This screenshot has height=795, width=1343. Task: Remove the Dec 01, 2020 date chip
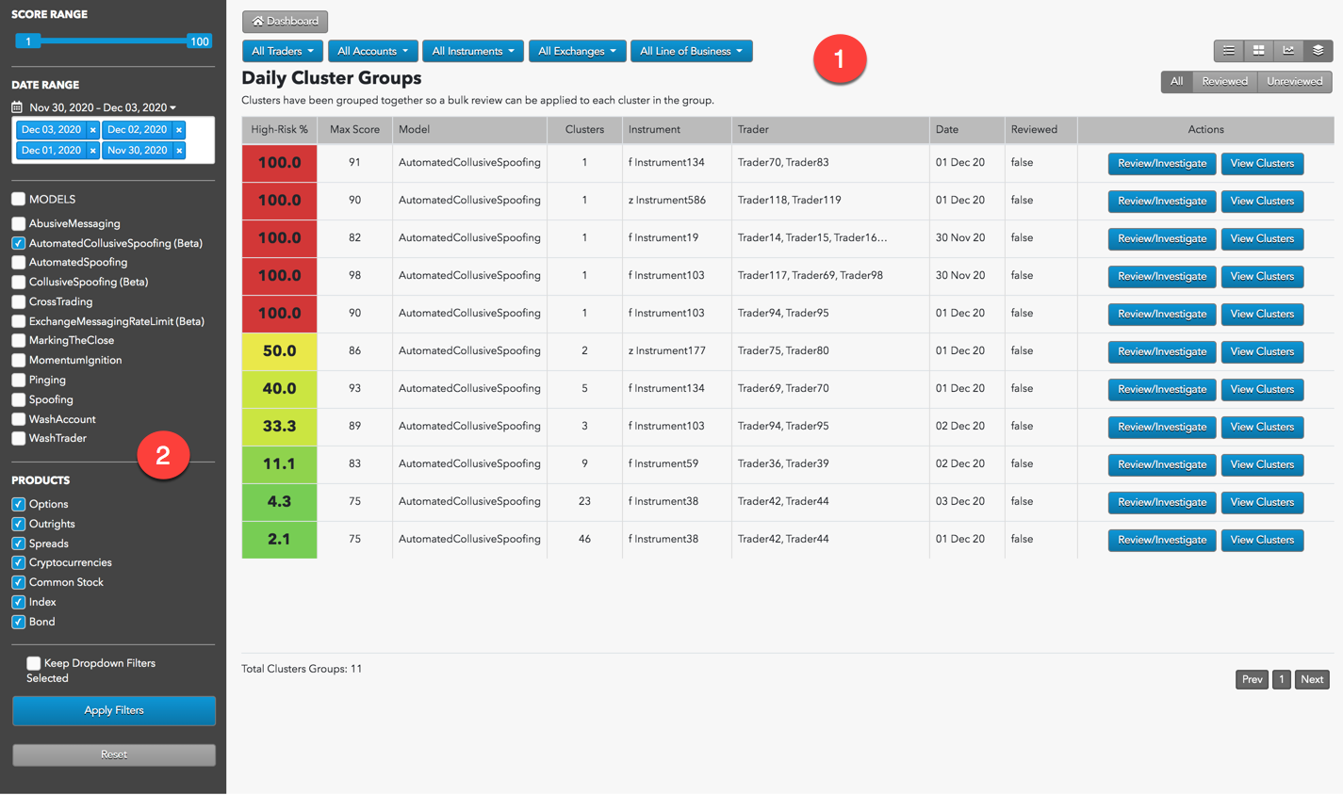92,151
